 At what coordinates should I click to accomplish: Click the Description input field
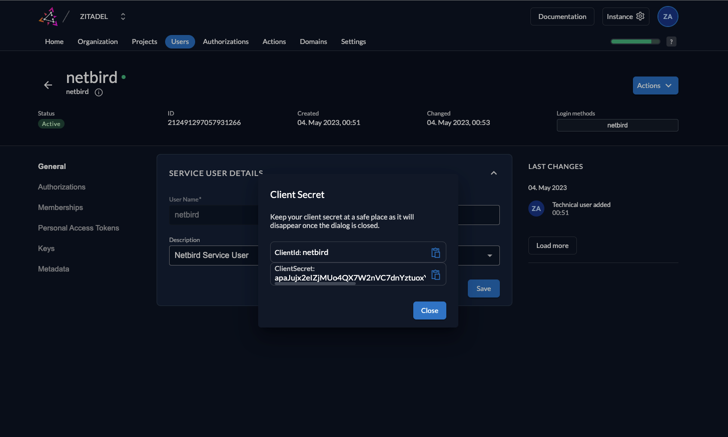(214, 255)
